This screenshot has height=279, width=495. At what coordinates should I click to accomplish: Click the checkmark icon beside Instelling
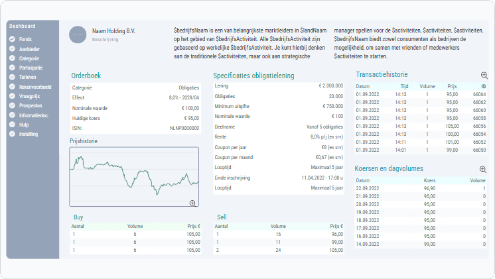click(x=12, y=134)
